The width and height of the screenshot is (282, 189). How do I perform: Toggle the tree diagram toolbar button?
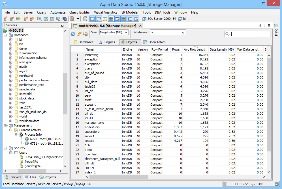[130, 18]
